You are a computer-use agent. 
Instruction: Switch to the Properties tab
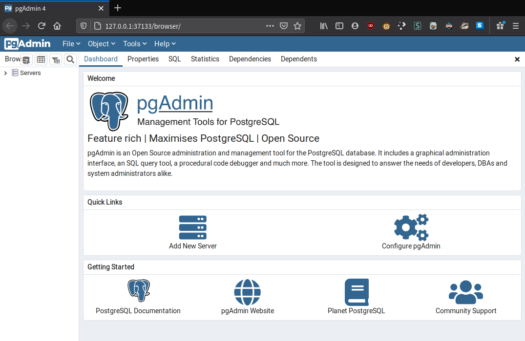(143, 59)
